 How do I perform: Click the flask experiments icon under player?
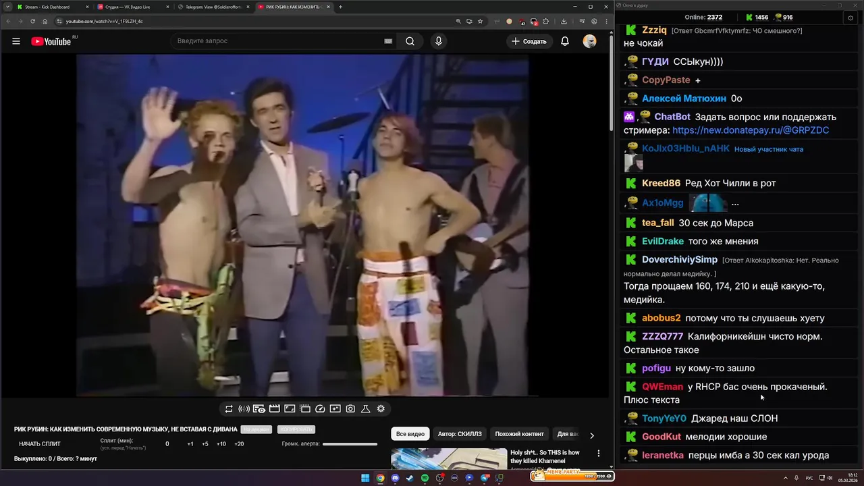[x=366, y=408]
